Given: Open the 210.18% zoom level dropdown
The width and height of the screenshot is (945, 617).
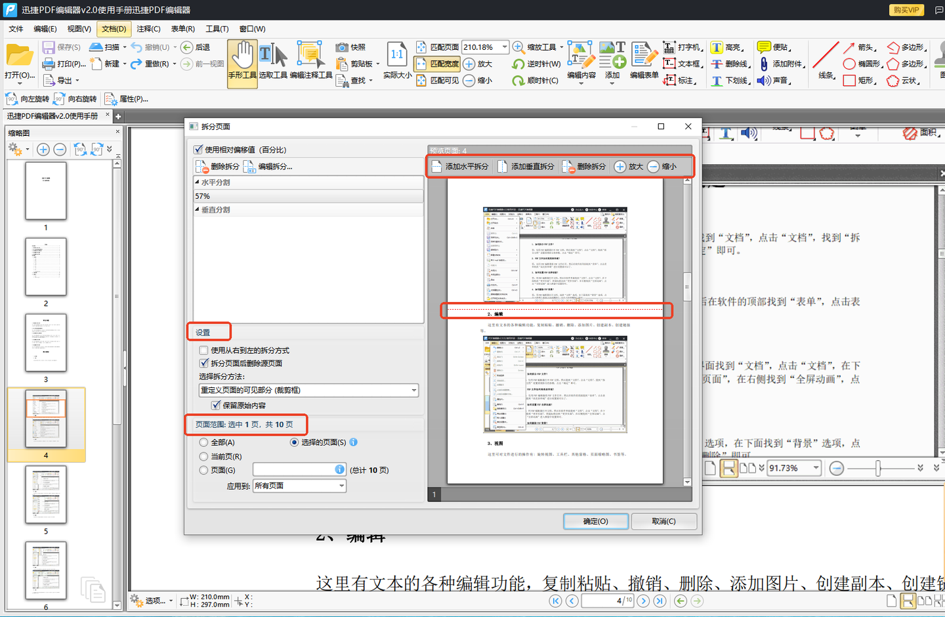Looking at the screenshot, I should (504, 47).
